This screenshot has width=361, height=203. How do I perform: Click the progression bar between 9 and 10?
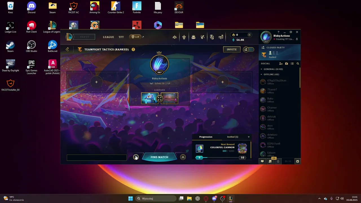pyautogui.click(x=221, y=158)
